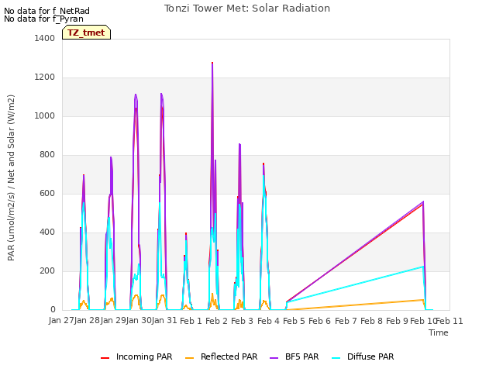Click the Feb 11 x-axis date label

point(449,321)
